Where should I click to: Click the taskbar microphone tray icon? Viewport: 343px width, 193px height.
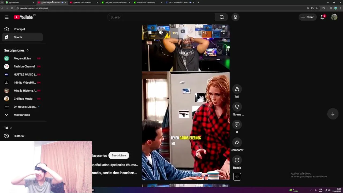[316, 190]
